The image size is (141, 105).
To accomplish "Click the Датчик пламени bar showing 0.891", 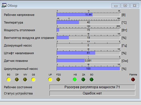I will (x=88, y=61).
